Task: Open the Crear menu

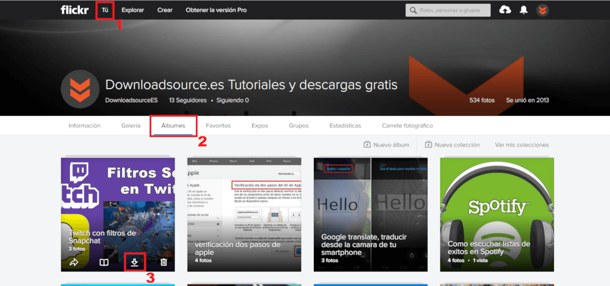Action: (165, 10)
